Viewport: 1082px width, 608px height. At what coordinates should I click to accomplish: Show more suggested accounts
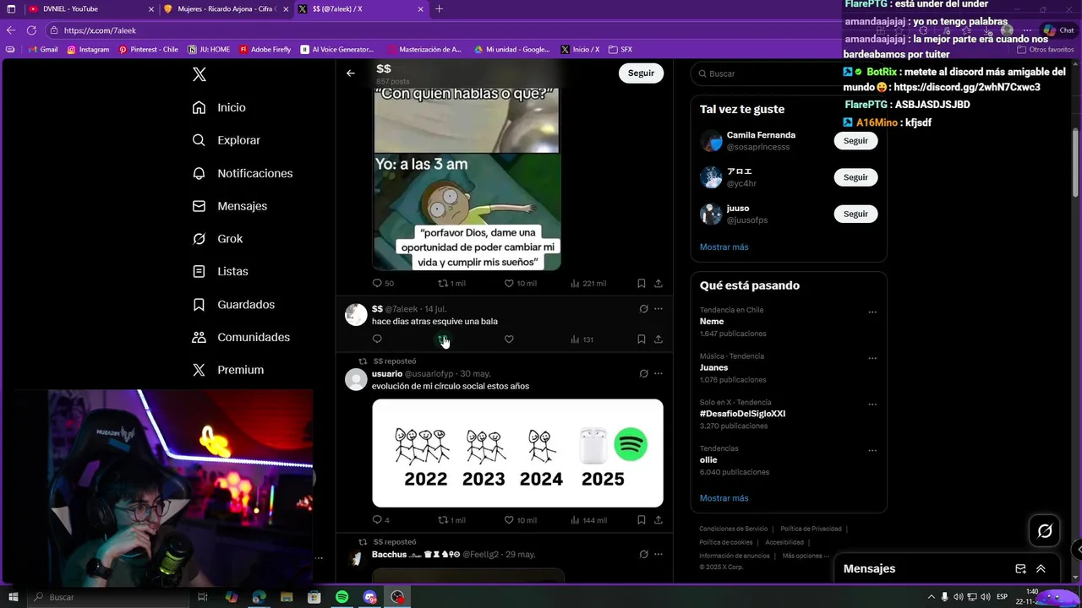pyautogui.click(x=724, y=247)
